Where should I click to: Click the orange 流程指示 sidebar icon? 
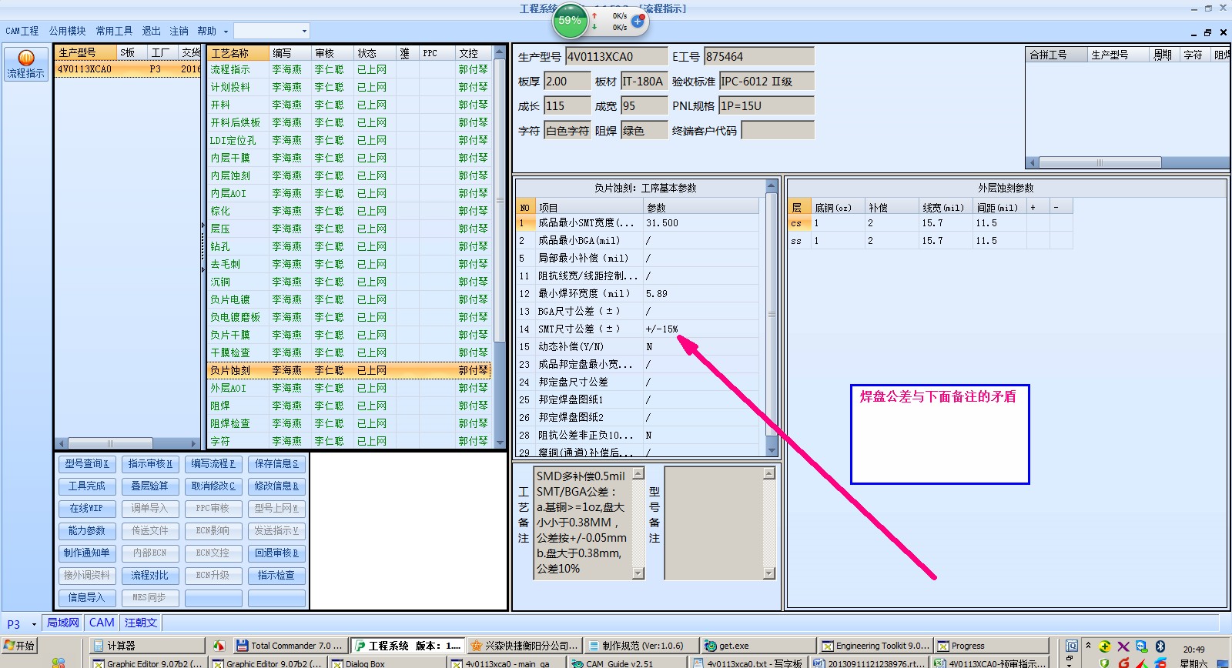click(x=25, y=65)
